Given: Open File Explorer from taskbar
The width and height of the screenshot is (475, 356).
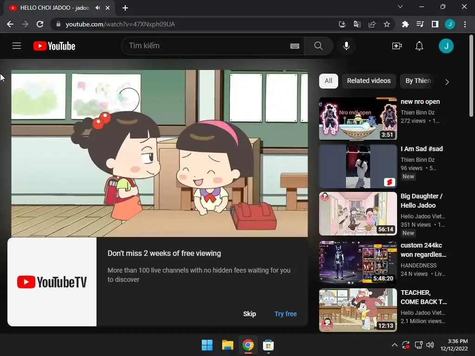Looking at the screenshot, I should pos(227,345).
